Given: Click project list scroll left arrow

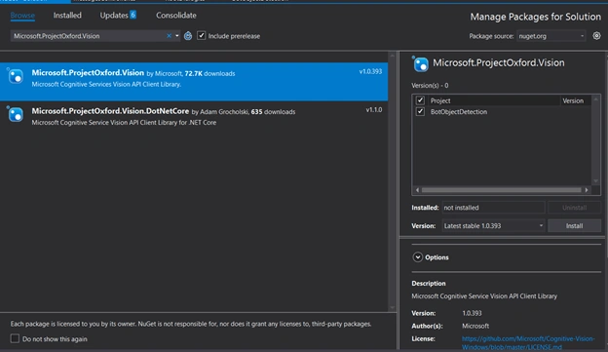Looking at the screenshot, I should click(x=417, y=190).
